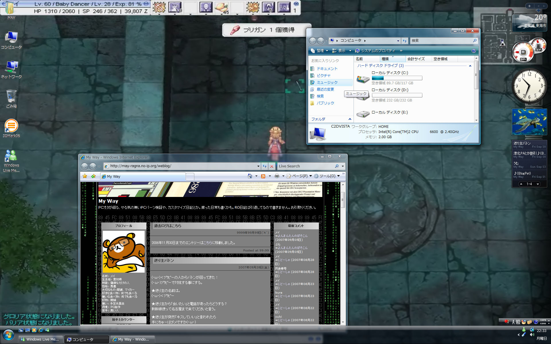This screenshot has height=344, width=551.
Task: Open a new blank IE tab
Action: [190, 177]
